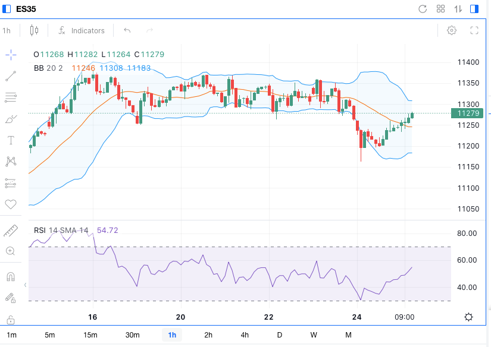Click the zoom in magnifier tool
Viewport: 491px width, 347px height.
point(11,251)
